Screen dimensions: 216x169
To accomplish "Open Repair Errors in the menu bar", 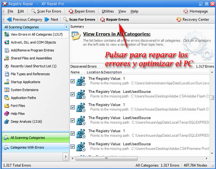I will click(x=82, y=11).
